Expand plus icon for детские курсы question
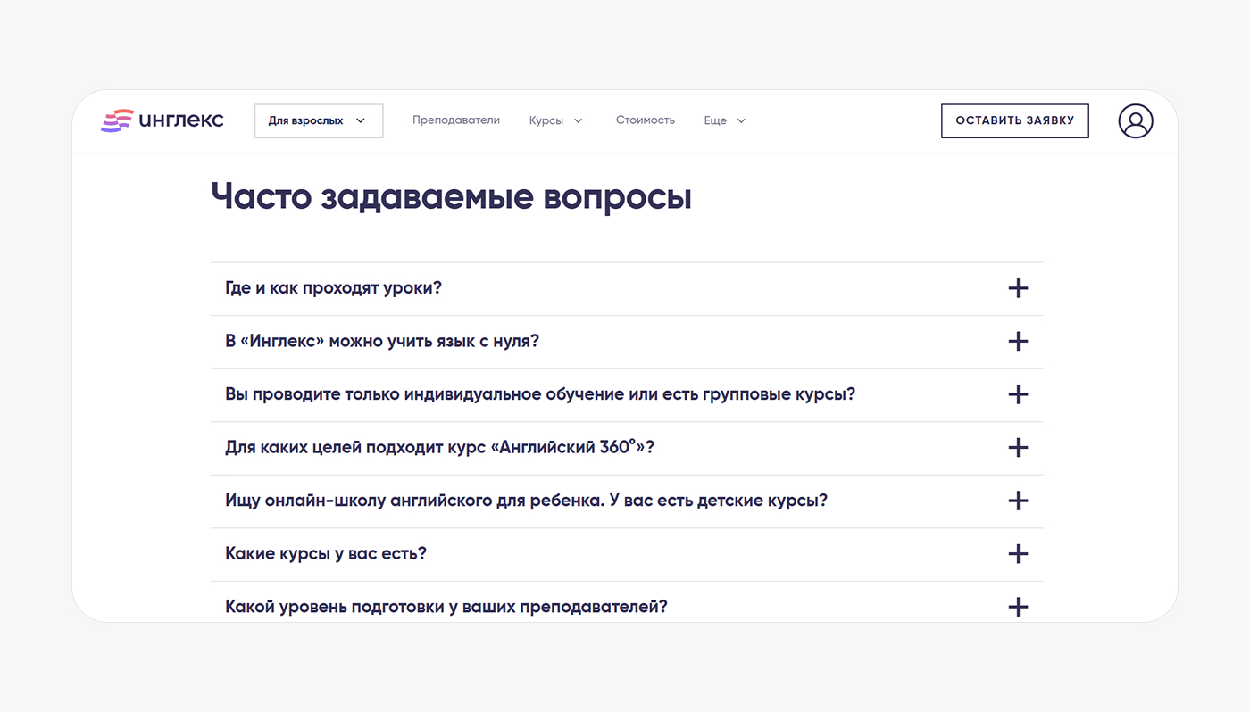1250x712 pixels. 1018,501
